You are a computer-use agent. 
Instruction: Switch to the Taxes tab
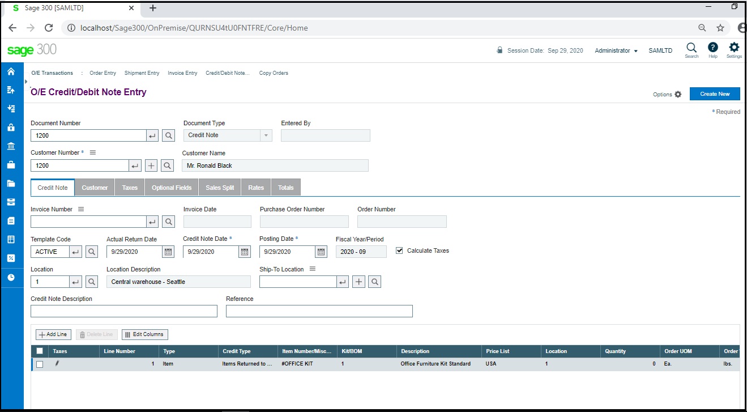point(129,187)
